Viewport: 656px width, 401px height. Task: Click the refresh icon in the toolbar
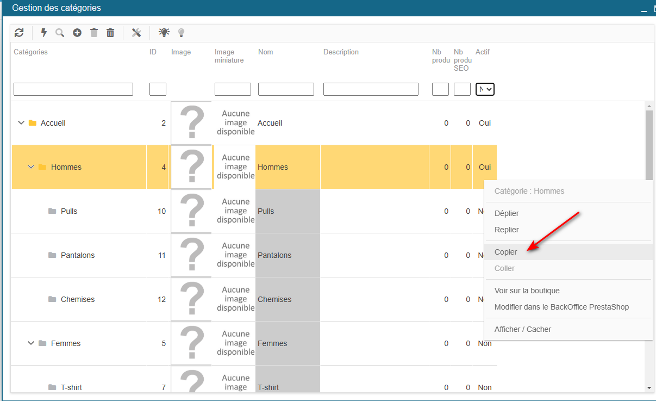click(x=19, y=33)
